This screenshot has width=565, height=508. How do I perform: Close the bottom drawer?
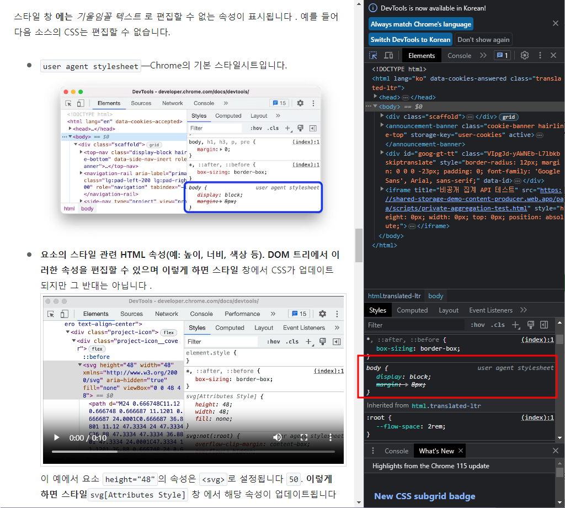point(555,451)
